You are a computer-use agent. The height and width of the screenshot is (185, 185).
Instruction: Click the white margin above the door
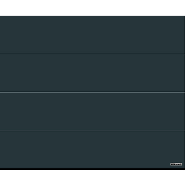point(92,8)
